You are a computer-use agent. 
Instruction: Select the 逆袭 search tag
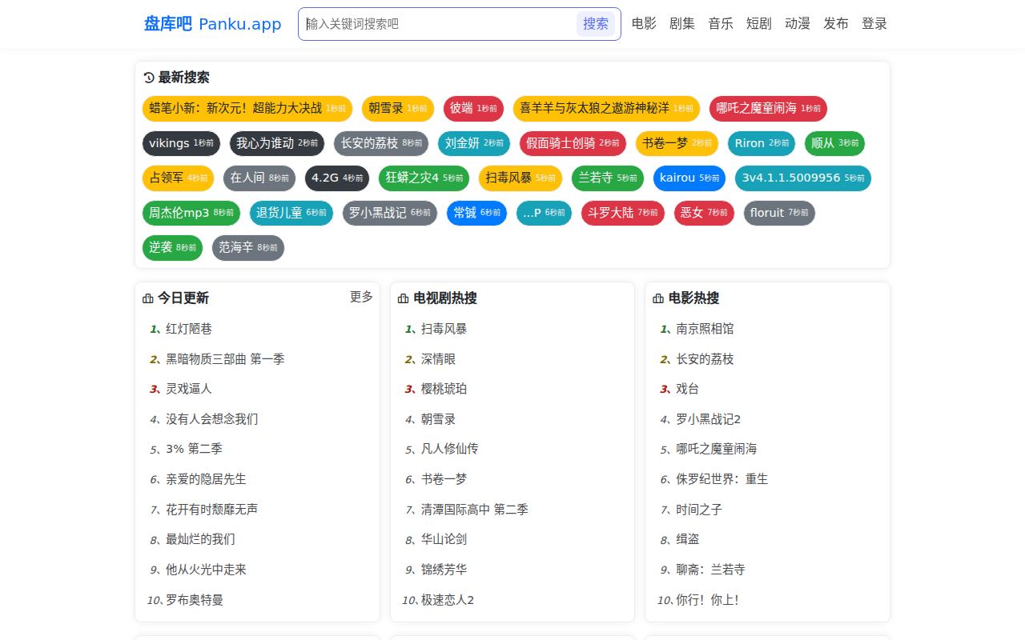click(173, 248)
